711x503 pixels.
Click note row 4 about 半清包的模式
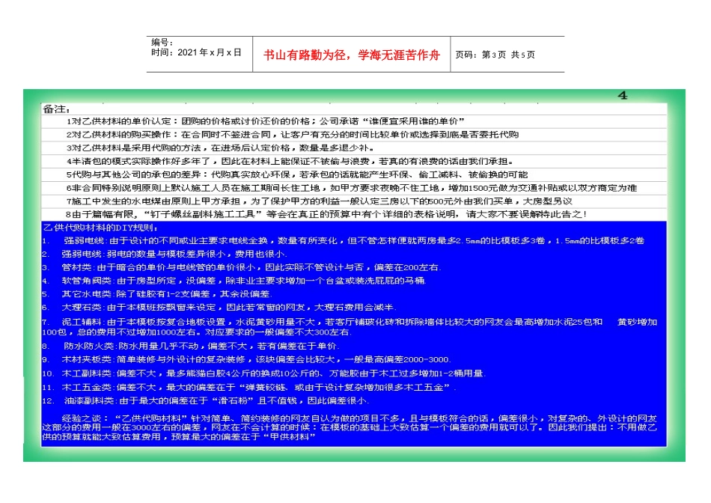(290, 161)
